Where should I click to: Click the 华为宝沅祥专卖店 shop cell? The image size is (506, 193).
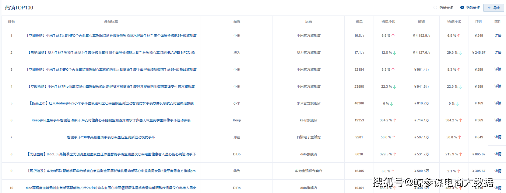pyautogui.click(x=309, y=171)
